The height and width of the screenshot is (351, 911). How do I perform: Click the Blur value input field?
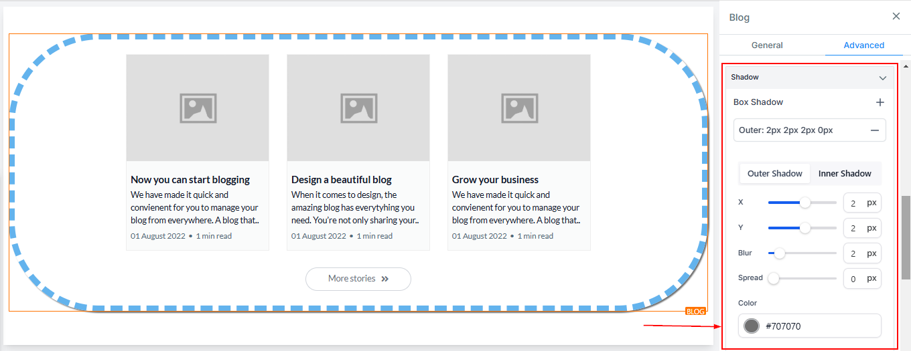853,253
